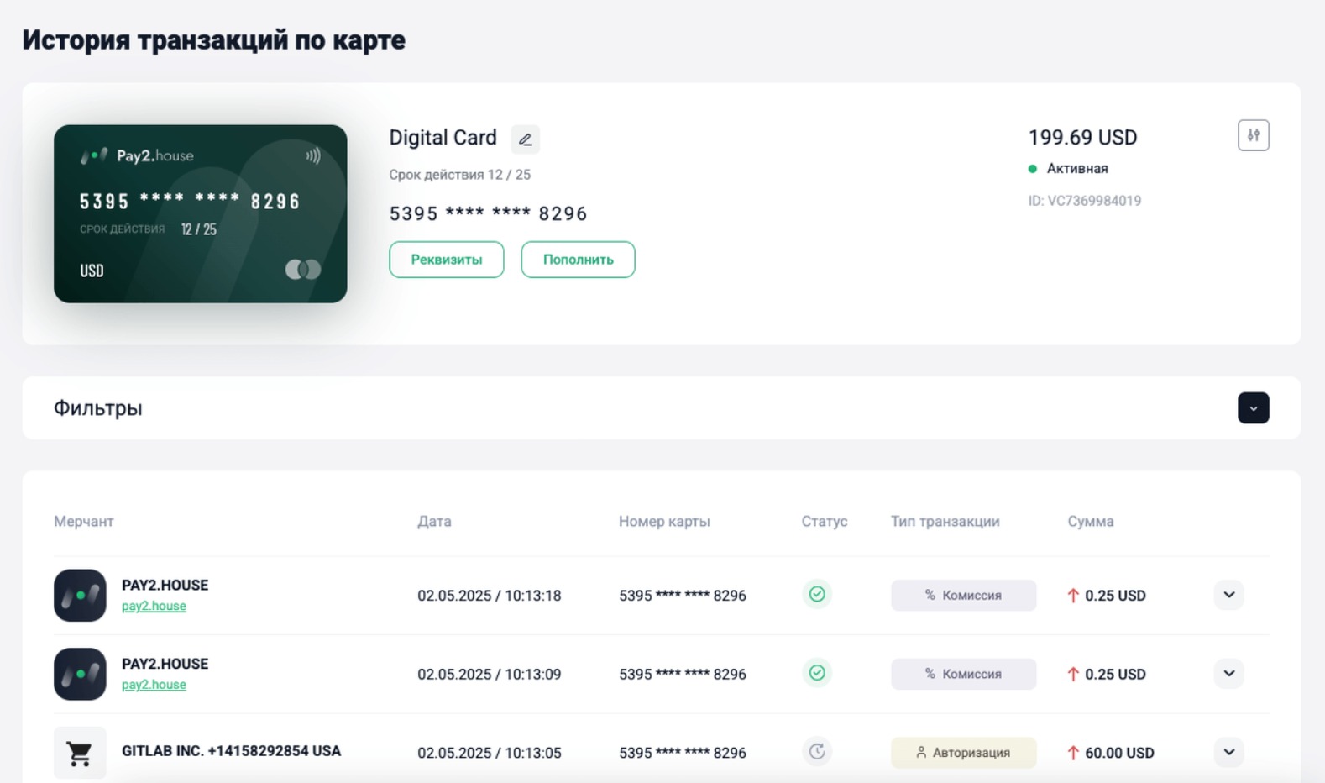Click the card ID VC7369984019
Screen dimensions: 1325x783
coord(1084,201)
